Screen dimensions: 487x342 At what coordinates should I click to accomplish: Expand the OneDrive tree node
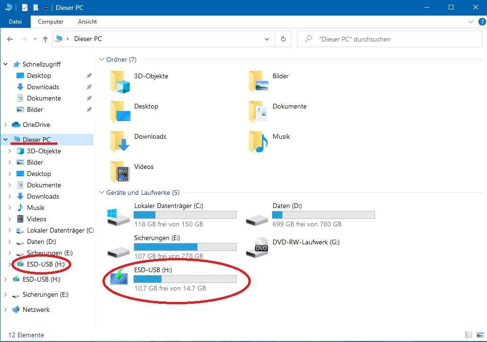point(6,125)
